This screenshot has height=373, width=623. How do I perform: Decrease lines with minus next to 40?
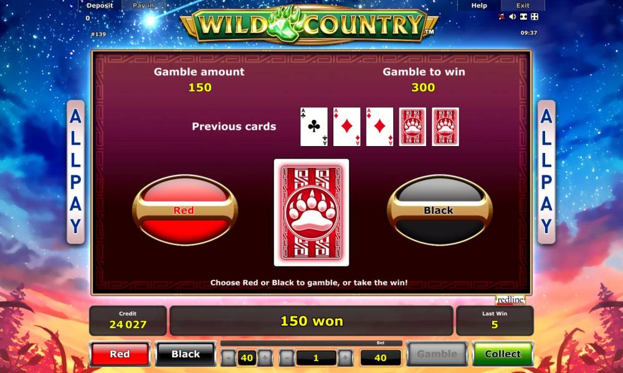(229, 358)
